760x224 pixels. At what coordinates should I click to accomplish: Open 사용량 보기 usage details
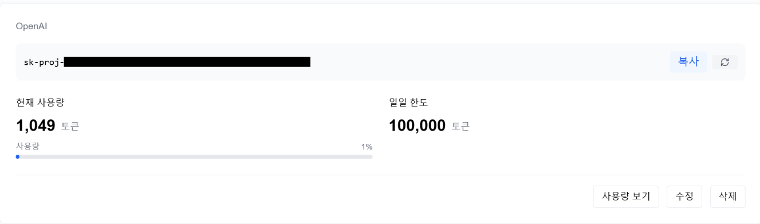[x=626, y=197]
